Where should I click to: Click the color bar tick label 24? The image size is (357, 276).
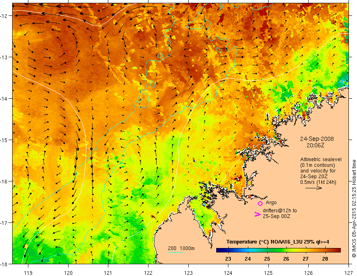tap(248, 259)
